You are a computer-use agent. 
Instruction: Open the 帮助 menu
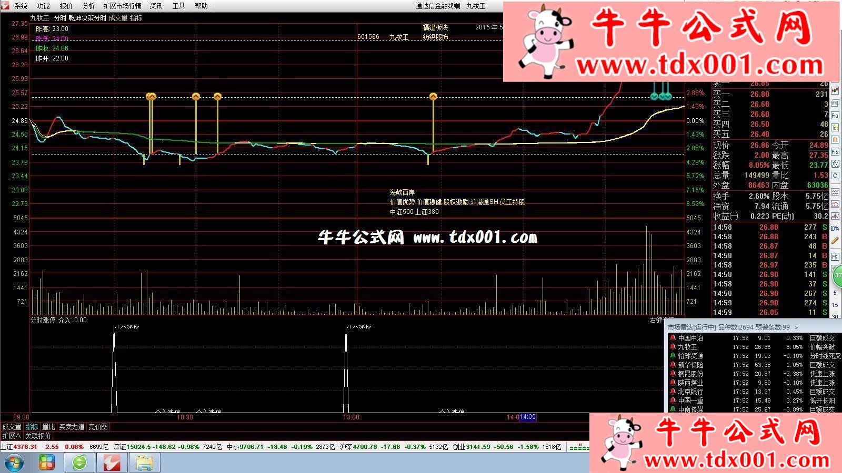click(201, 6)
